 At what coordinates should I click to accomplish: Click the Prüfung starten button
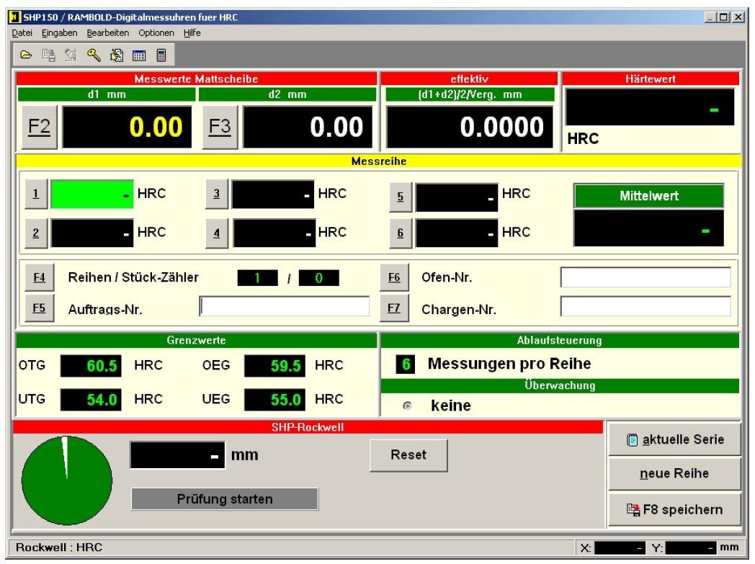click(224, 498)
